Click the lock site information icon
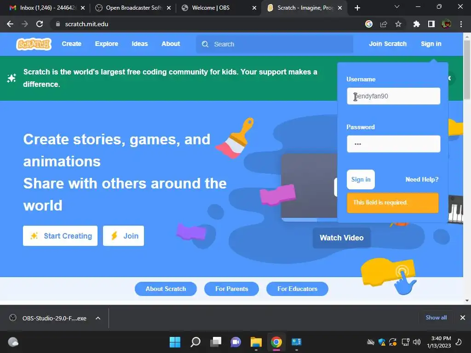 (x=58, y=24)
